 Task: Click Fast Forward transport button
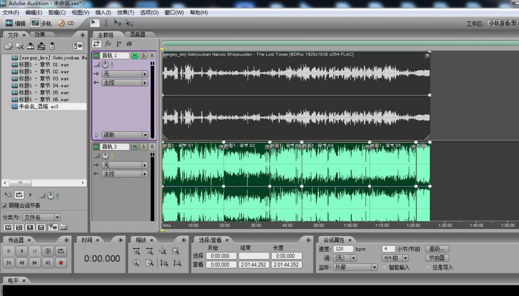click(x=35, y=263)
